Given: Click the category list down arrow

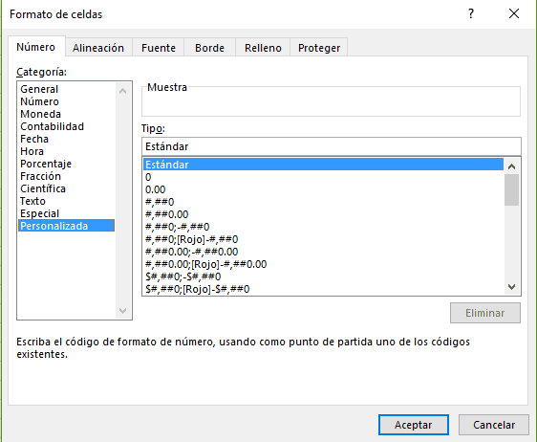Looking at the screenshot, I should click(x=122, y=311).
